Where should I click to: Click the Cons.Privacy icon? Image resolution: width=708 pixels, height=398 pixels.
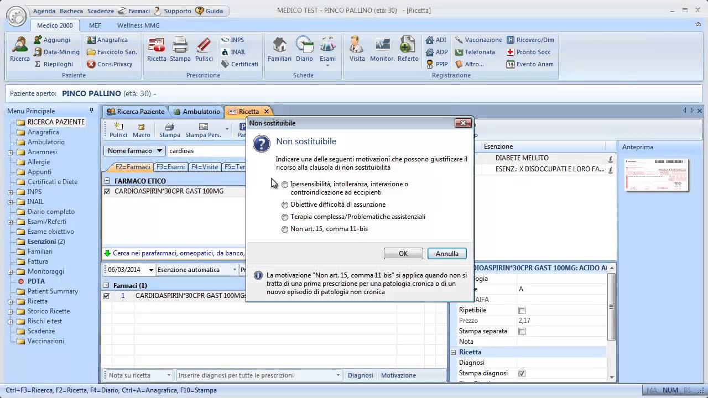(x=110, y=64)
